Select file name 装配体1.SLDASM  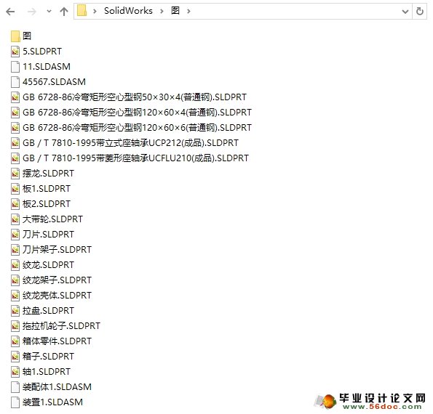tap(57, 386)
